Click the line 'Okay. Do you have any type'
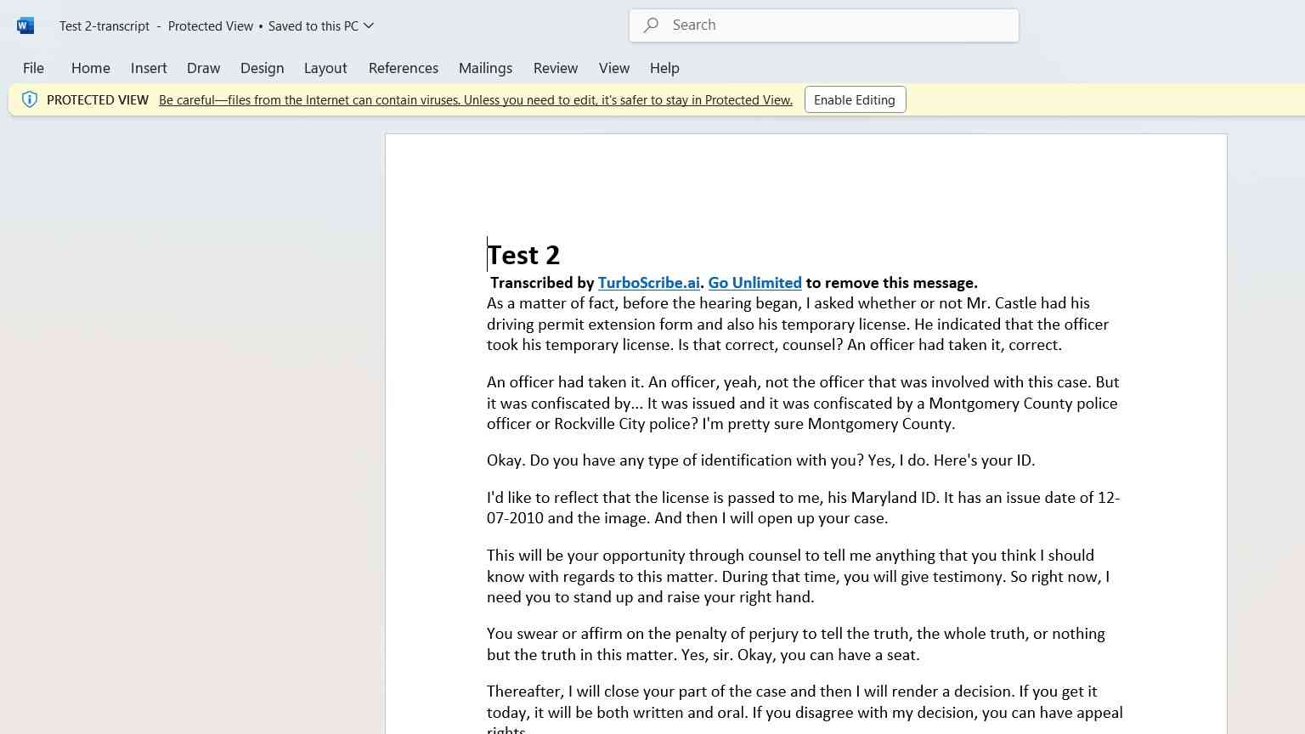 (760, 460)
